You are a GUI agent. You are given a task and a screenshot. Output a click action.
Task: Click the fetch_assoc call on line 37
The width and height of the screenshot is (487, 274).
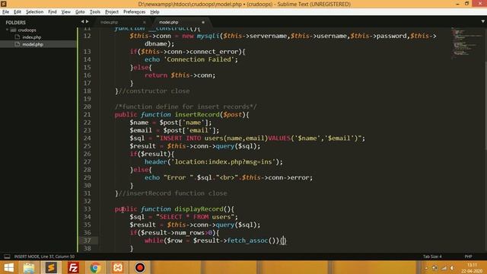(x=247, y=241)
